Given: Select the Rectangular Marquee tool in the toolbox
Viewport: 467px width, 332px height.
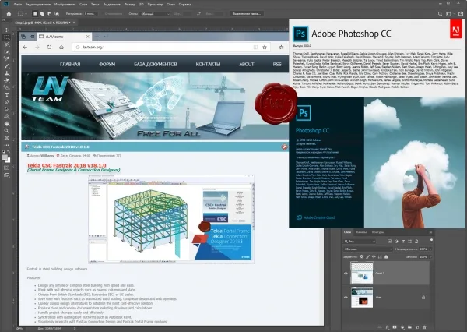Looking at the screenshot, I should (6, 37).
